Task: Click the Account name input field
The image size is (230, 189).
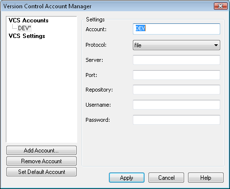Action: pos(176,29)
